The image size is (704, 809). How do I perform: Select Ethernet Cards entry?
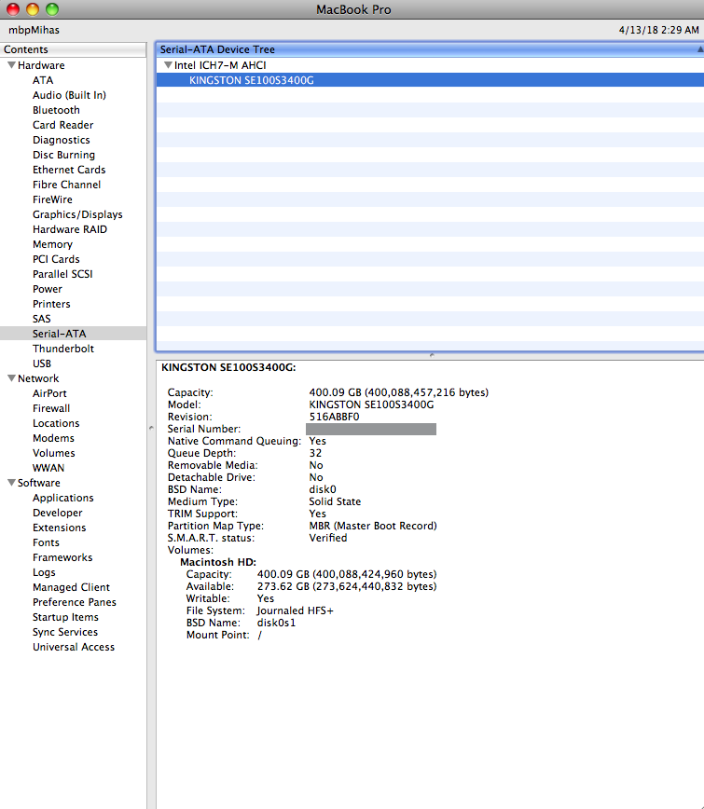(69, 170)
